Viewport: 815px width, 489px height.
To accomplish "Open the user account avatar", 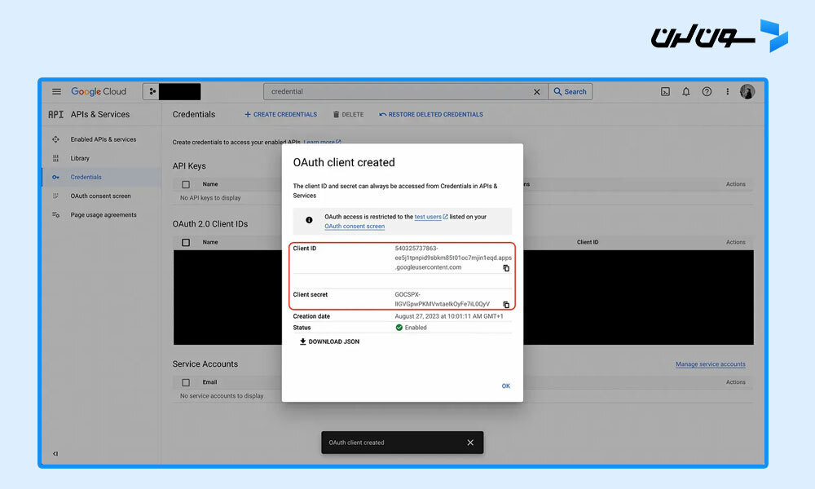I will [747, 91].
